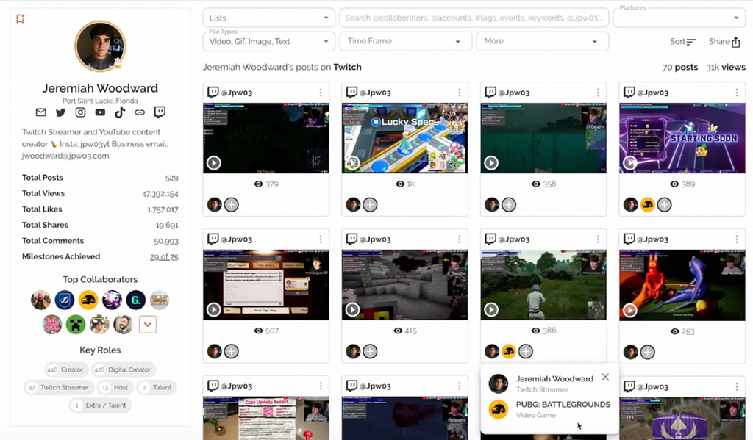Select the Creator role tag

point(65,369)
